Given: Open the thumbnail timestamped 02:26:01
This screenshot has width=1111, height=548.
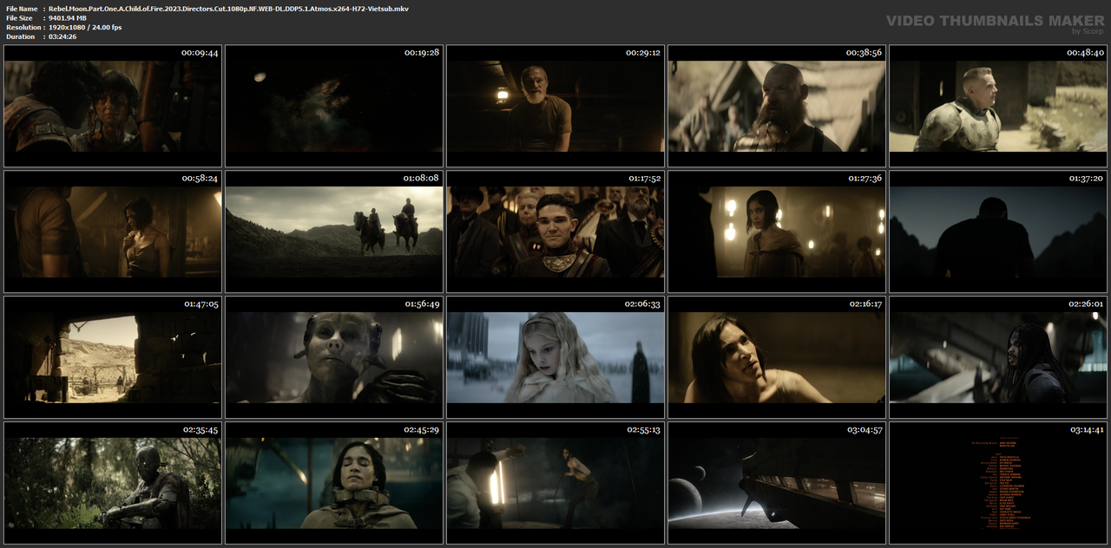Looking at the screenshot, I should point(998,357).
